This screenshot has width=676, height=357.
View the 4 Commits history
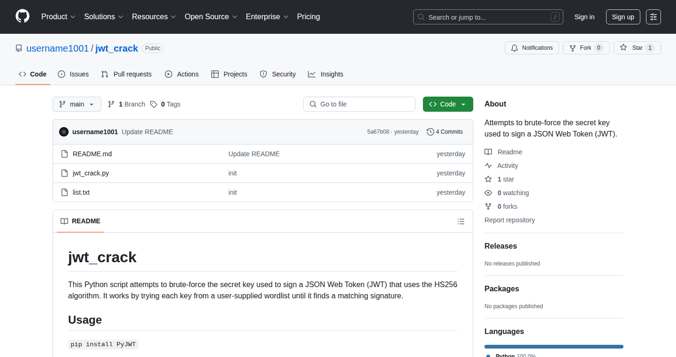(445, 132)
